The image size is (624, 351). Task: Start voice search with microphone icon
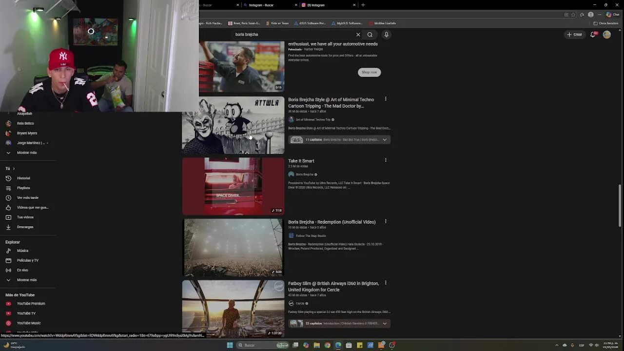386,35
